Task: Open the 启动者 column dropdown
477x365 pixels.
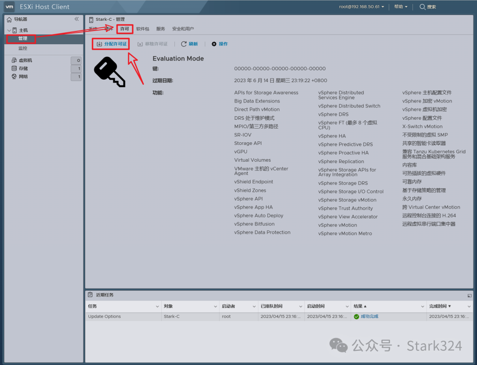Action: 254,307
